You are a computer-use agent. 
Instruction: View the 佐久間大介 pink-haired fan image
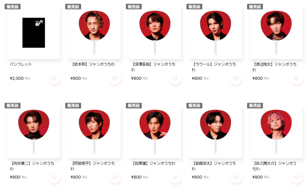[276, 131]
